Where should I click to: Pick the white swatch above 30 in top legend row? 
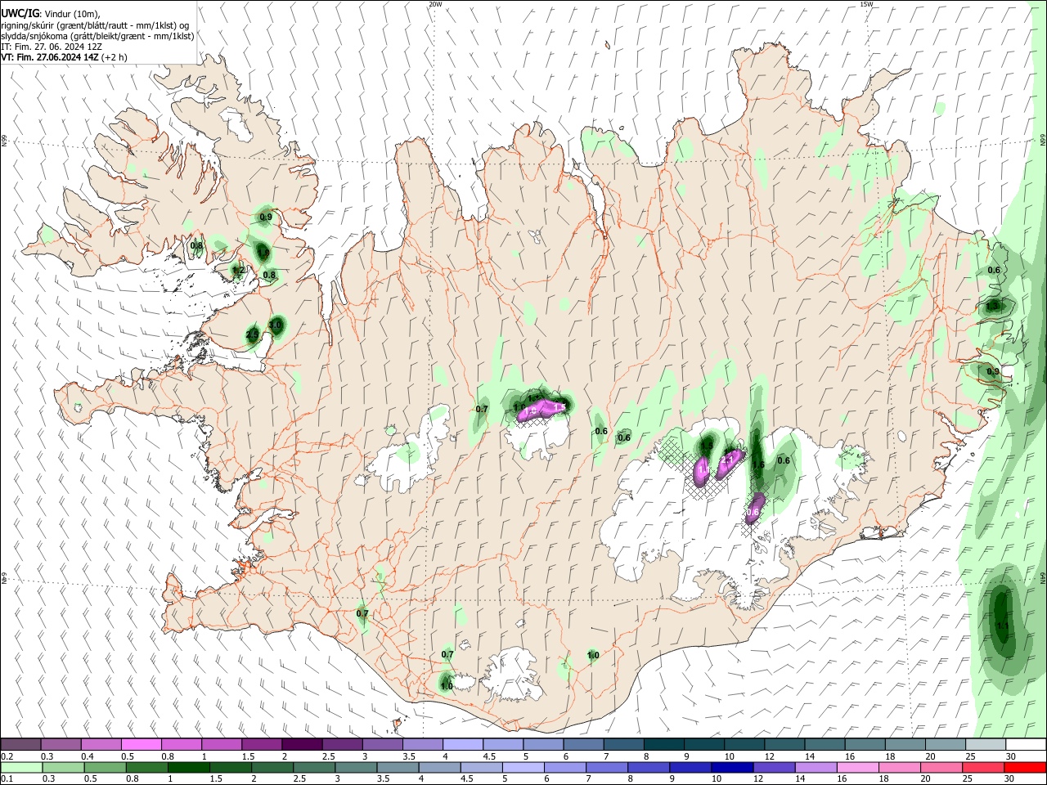click(1026, 745)
